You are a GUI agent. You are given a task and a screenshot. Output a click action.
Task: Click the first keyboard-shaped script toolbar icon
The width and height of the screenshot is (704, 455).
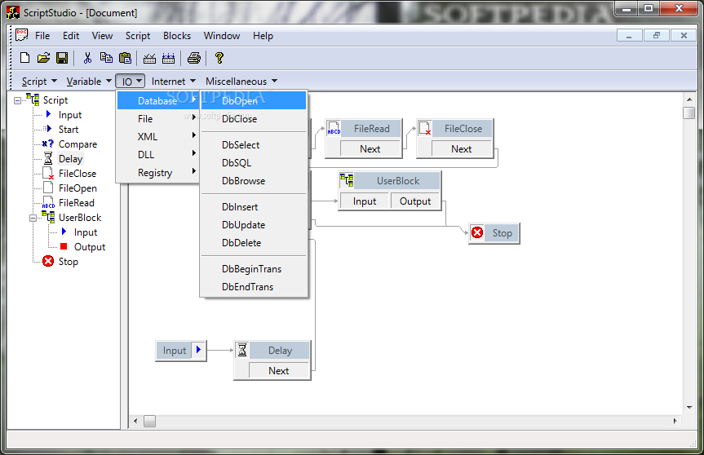tap(149, 58)
